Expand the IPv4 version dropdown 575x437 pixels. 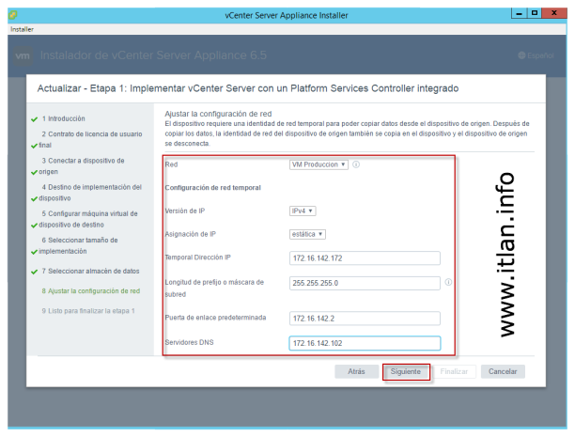pos(303,211)
